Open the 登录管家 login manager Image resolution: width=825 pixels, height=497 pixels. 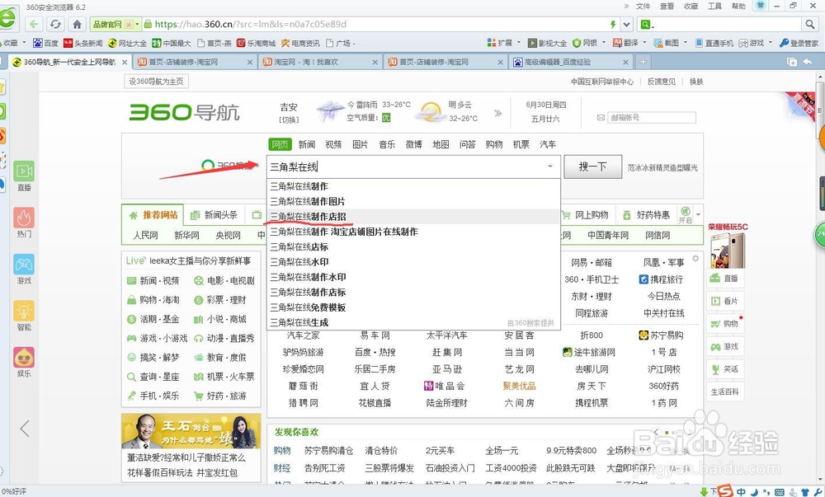[x=799, y=43]
